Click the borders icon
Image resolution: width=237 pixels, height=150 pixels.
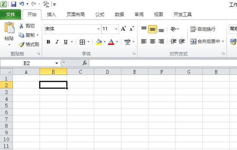click(x=82, y=42)
